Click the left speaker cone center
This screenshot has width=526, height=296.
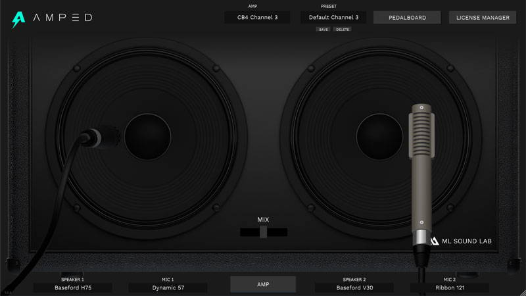coord(147,137)
